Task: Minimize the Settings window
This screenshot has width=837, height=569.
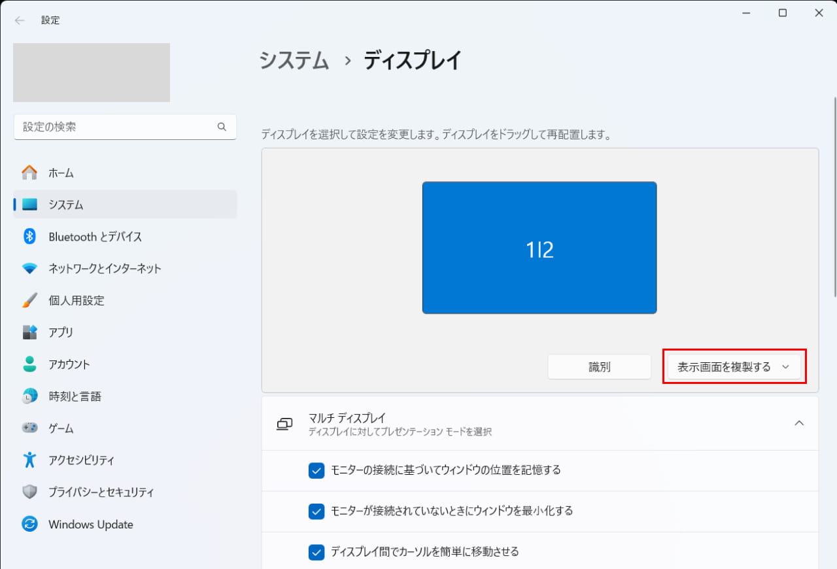Action: point(747,13)
